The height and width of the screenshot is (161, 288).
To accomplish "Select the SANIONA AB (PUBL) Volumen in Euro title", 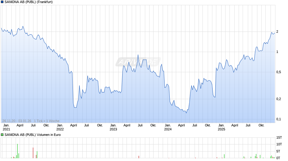I will (32, 135).
